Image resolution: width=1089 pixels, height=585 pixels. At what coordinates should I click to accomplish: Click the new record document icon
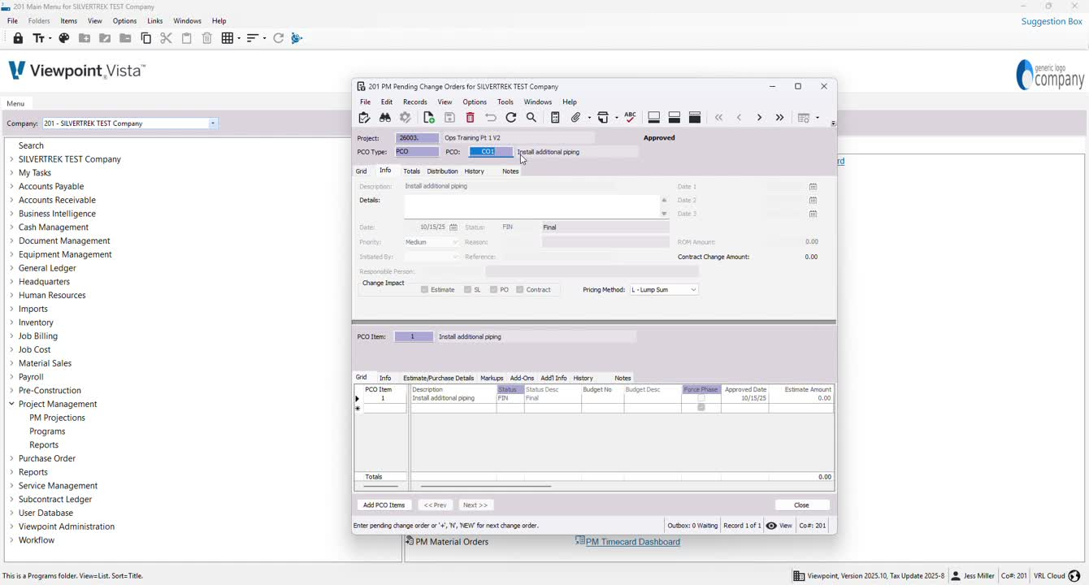tap(429, 118)
